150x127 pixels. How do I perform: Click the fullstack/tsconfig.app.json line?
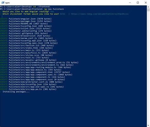(x=28, y=41)
